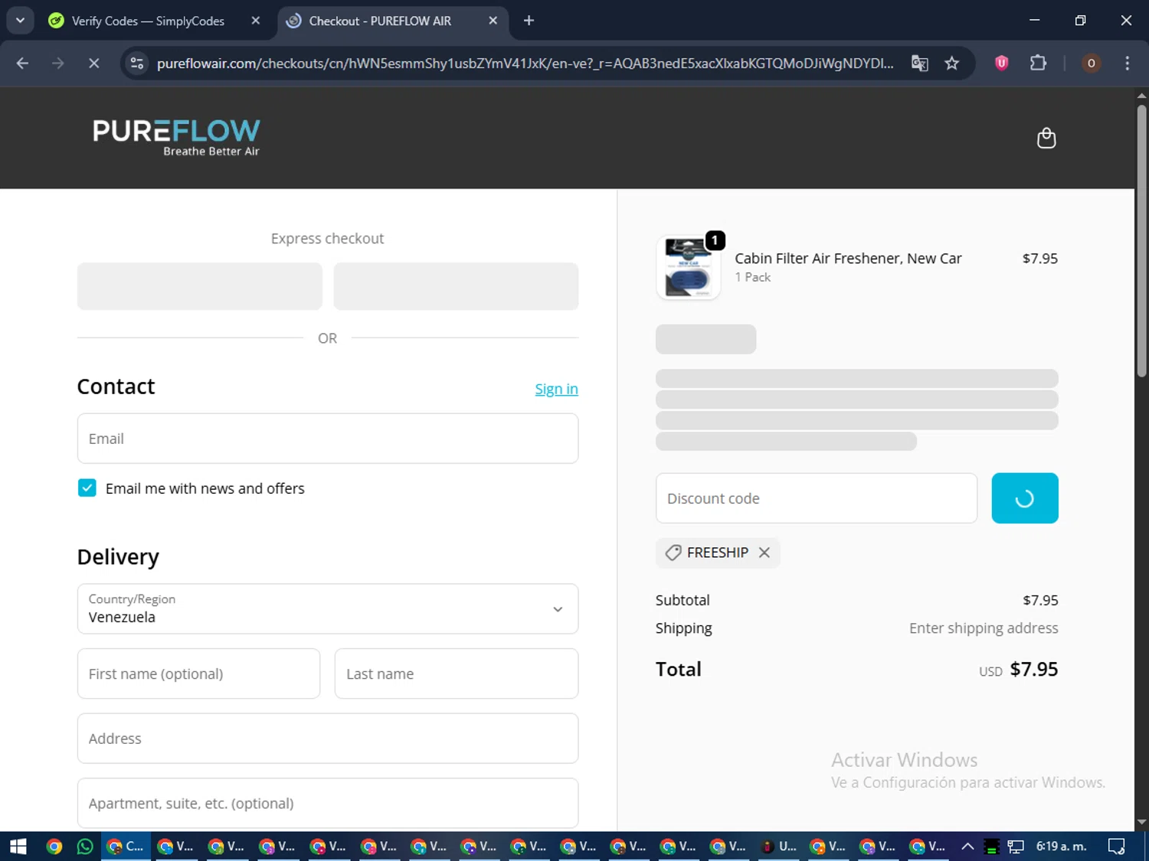View site information icon in address bar
This screenshot has width=1149, height=861.
pyautogui.click(x=137, y=63)
